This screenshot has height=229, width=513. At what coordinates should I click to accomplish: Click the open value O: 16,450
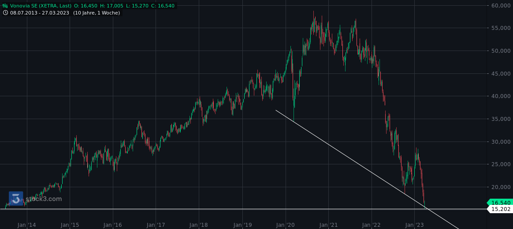point(85,6)
